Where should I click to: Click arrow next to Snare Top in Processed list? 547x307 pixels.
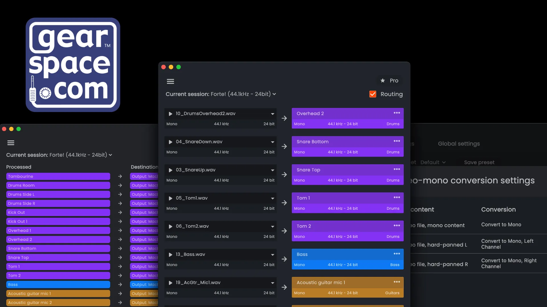pos(120,258)
